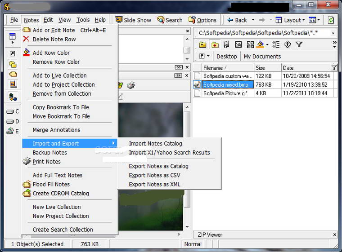
Task: Click the note tag icon in left sidebar
Action: click(x=13, y=74)
